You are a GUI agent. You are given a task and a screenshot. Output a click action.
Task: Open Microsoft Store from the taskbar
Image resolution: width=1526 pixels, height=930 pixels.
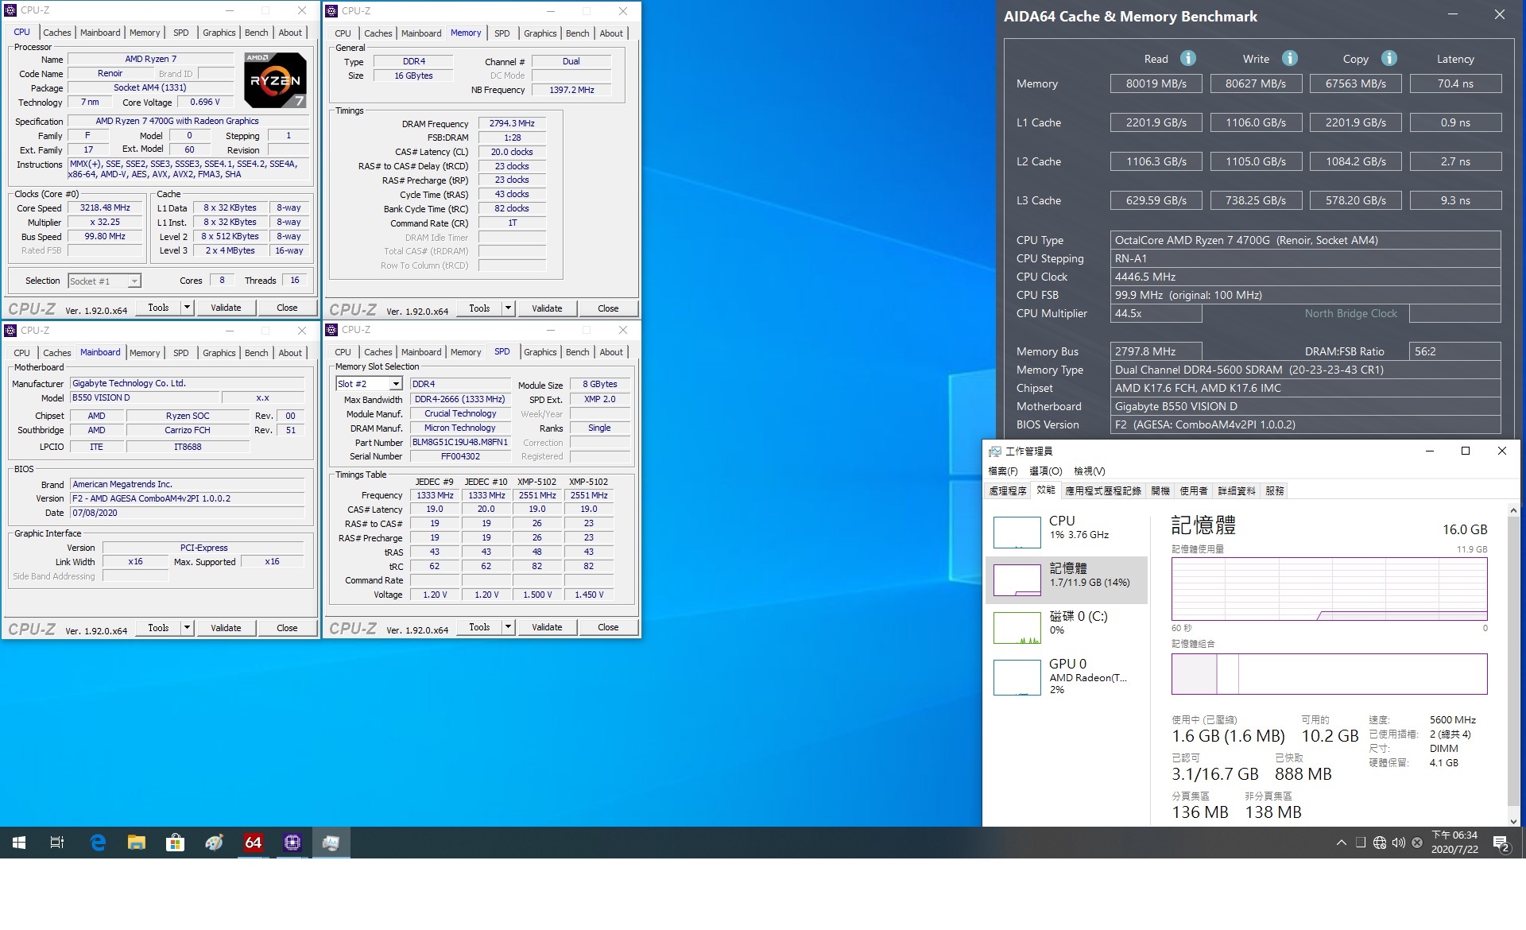coord(175,843)
